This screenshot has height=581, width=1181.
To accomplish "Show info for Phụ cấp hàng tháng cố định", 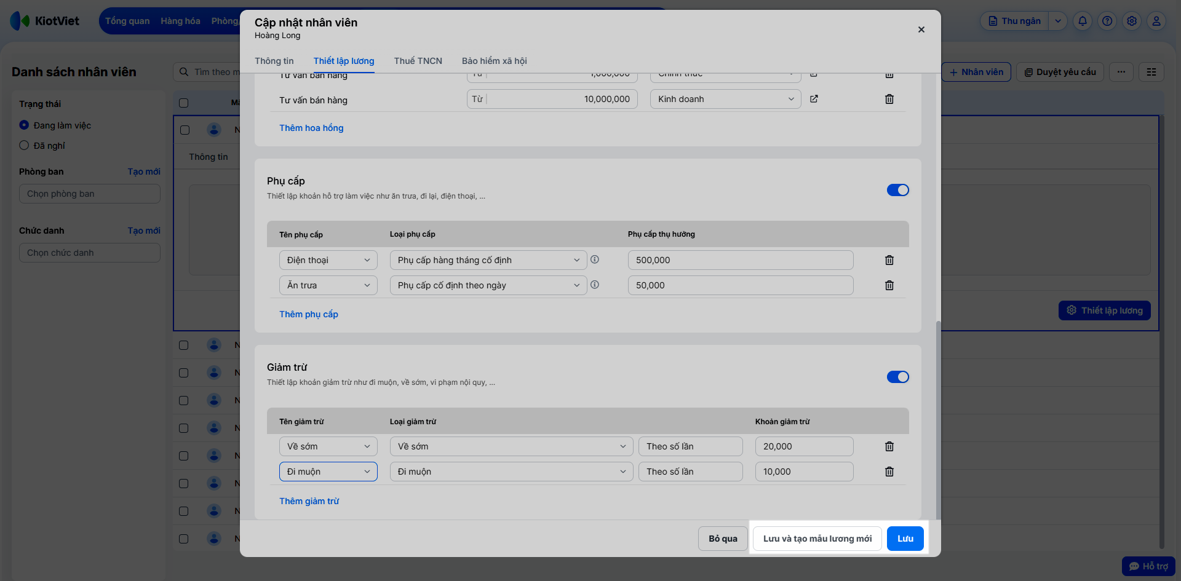I will click(595, 259).
